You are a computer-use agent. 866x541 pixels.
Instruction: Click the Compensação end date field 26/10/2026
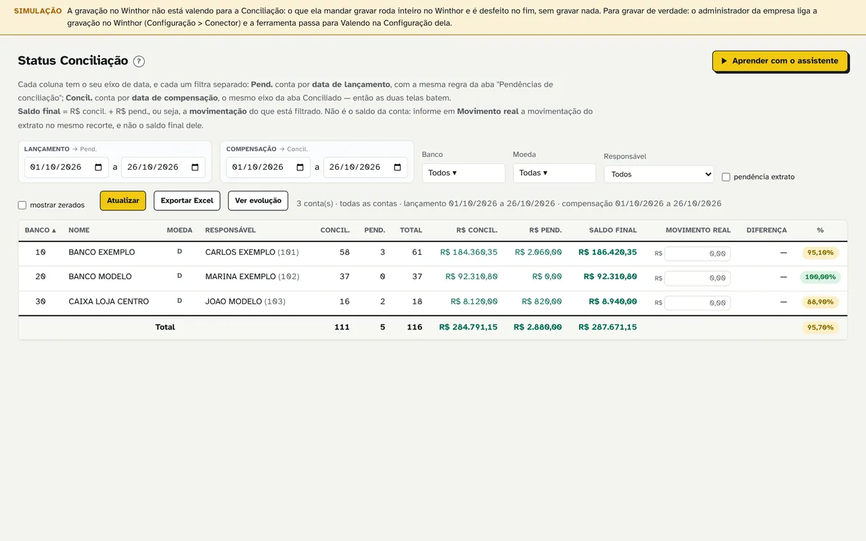pyautogui.click(x=365, y=167)
